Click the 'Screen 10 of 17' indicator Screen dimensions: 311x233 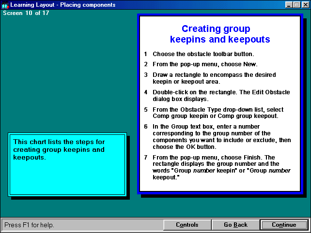point(26,13)
